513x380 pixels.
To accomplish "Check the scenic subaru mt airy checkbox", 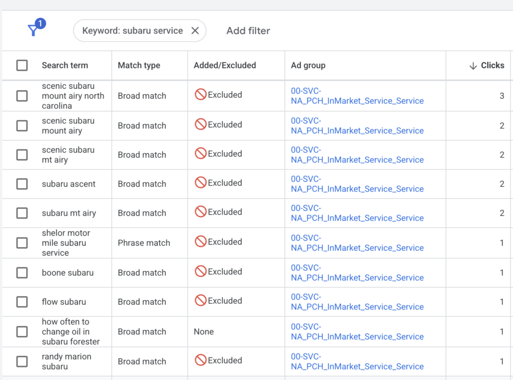I will click(x=22, y=154).
